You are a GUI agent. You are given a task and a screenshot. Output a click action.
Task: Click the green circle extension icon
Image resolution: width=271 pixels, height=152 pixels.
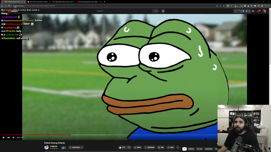point(245,6)
